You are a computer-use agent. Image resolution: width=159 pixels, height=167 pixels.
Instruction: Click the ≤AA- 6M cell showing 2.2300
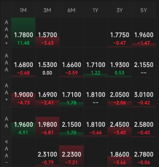71,152
